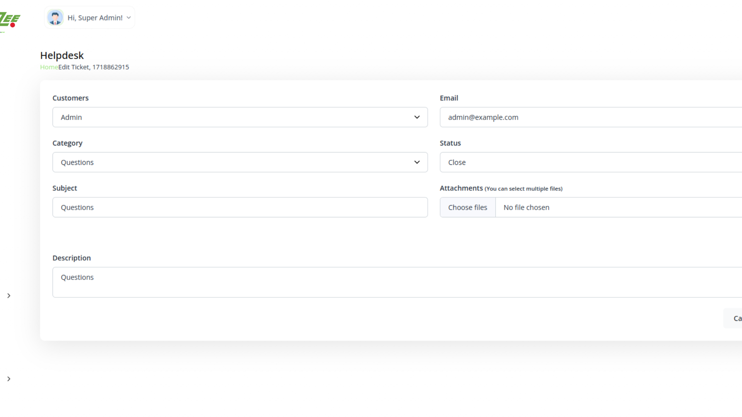Open the chevron beside Hi, Super Admin

click(x=129, y=18)
